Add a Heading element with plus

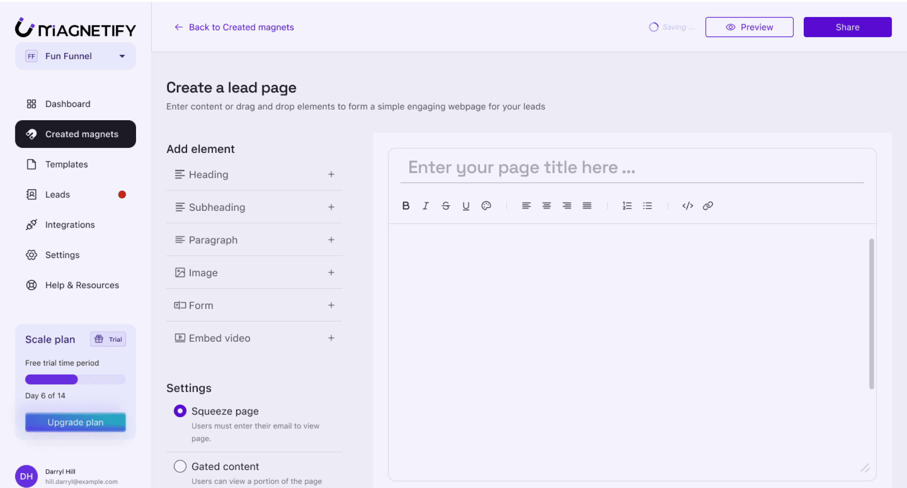coord(331,174)
